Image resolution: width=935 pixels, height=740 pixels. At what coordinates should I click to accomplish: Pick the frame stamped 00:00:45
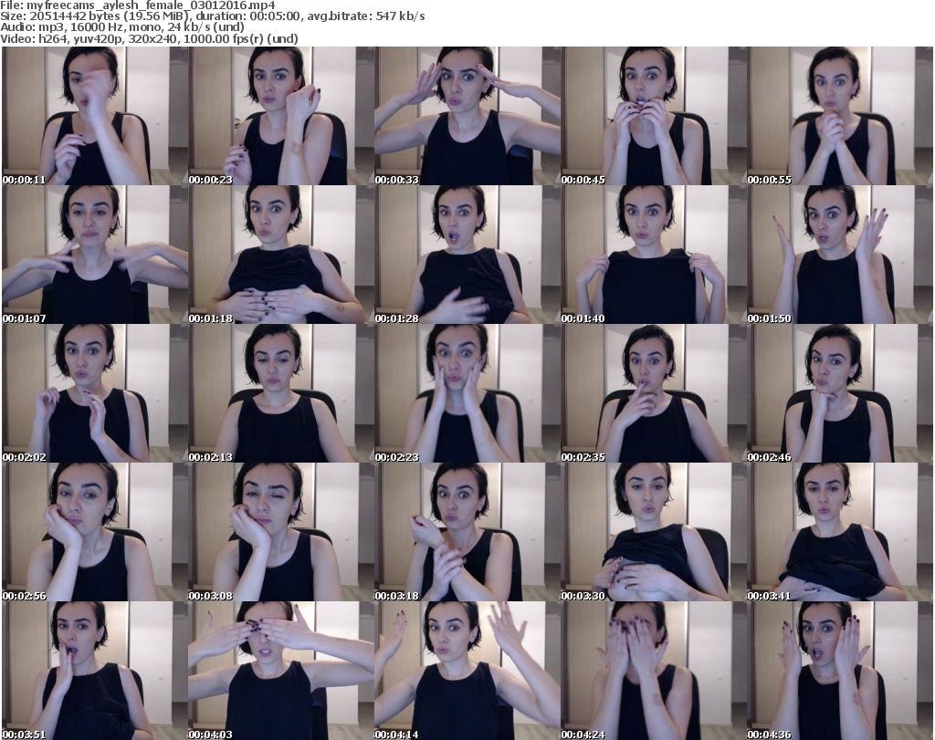click(654, 116)
